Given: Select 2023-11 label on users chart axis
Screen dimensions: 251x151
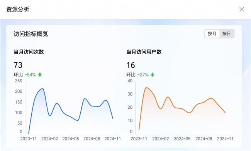Looking at the screenshot, I should [x=139, y=139].
